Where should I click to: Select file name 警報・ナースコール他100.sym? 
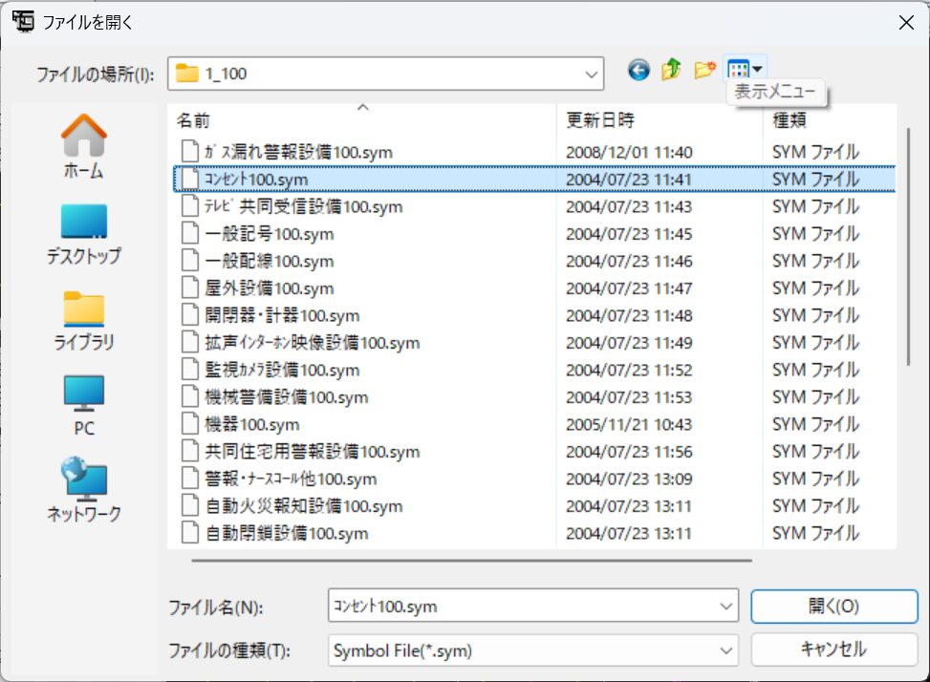point(291,479)
